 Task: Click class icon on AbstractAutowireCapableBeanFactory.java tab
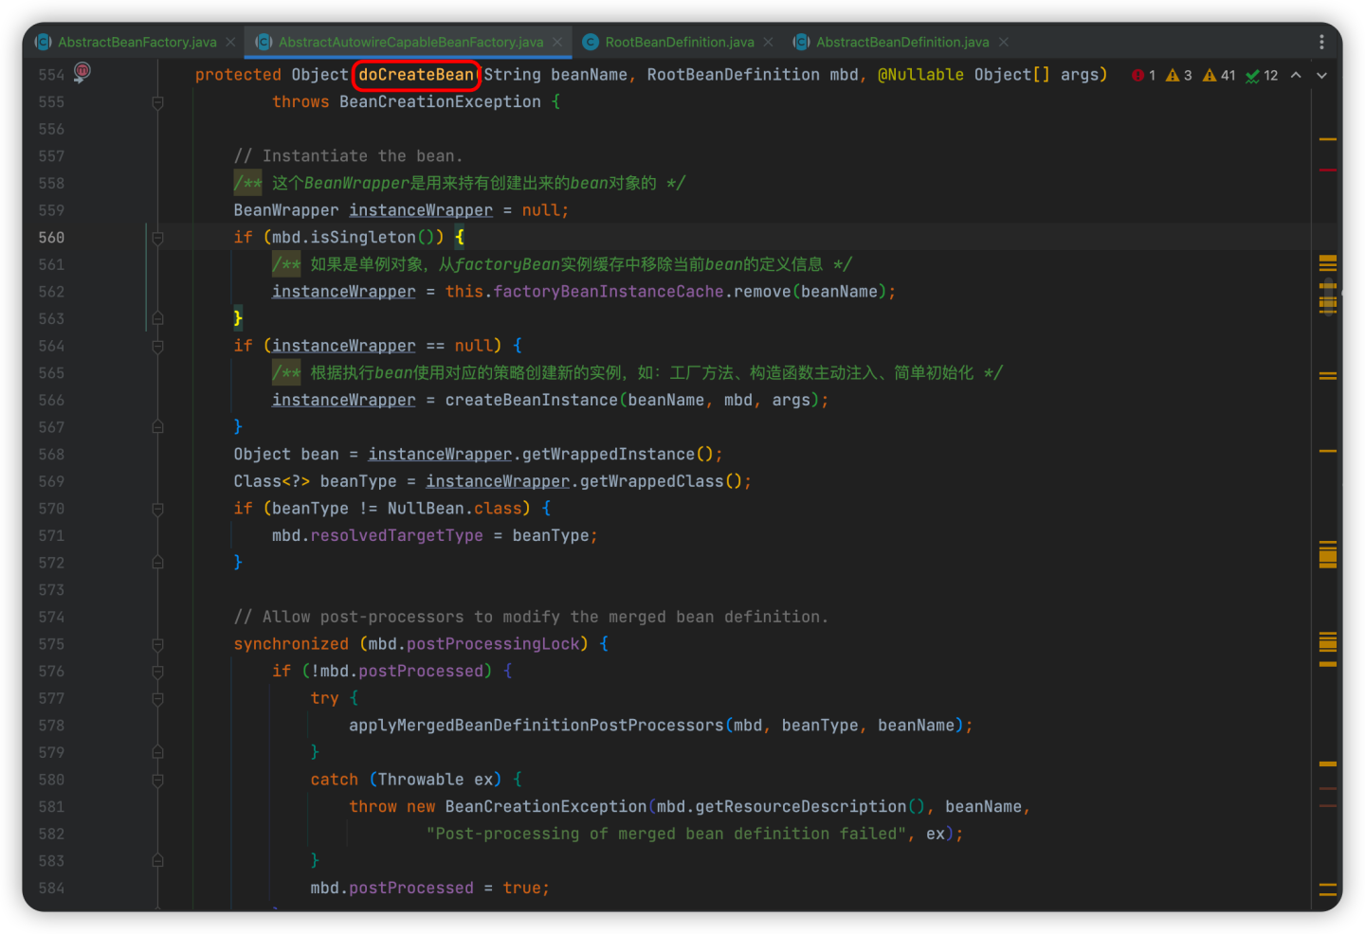click(x=264, y=42)
